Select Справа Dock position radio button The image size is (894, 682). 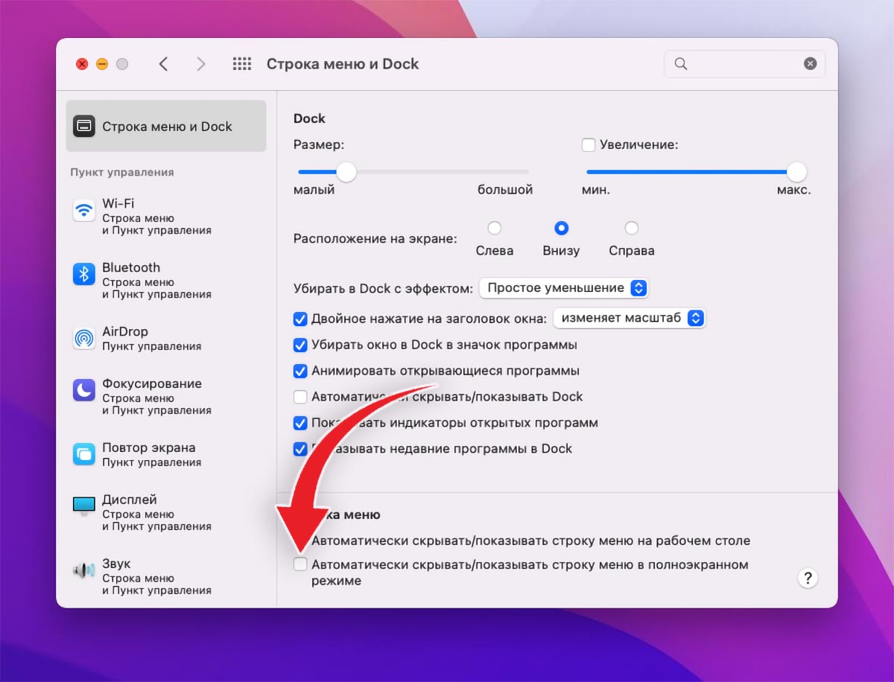pos(632,228)
